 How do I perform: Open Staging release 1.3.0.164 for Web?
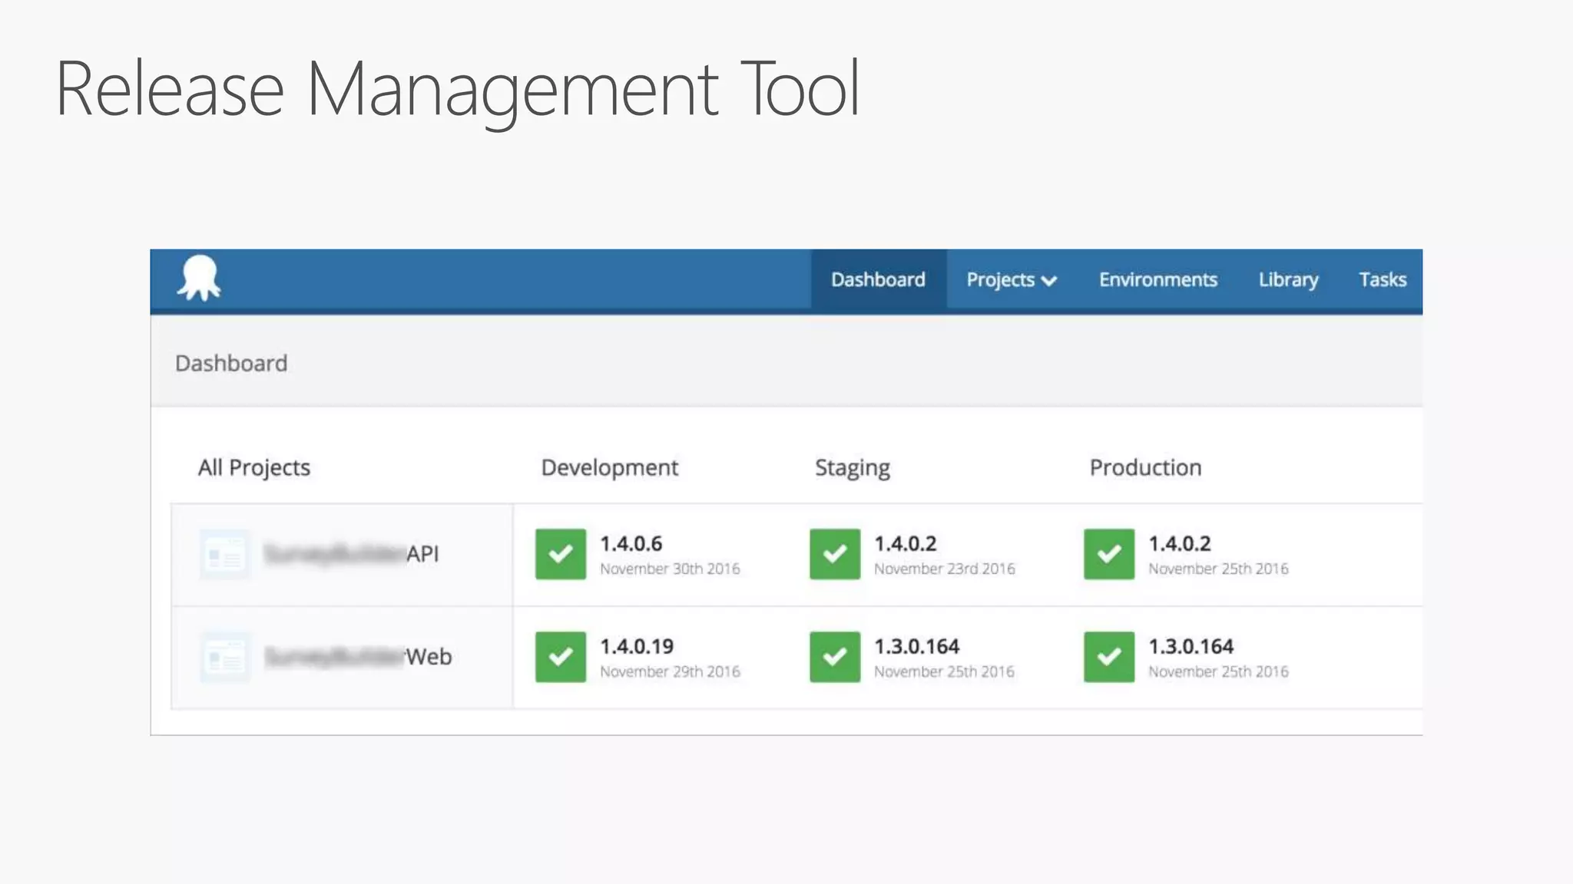[x=916, y=646]
